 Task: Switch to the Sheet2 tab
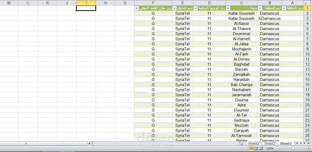click(x=270, y=143)
